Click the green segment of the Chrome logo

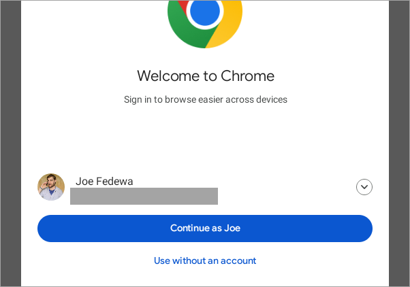pos(182,31)
